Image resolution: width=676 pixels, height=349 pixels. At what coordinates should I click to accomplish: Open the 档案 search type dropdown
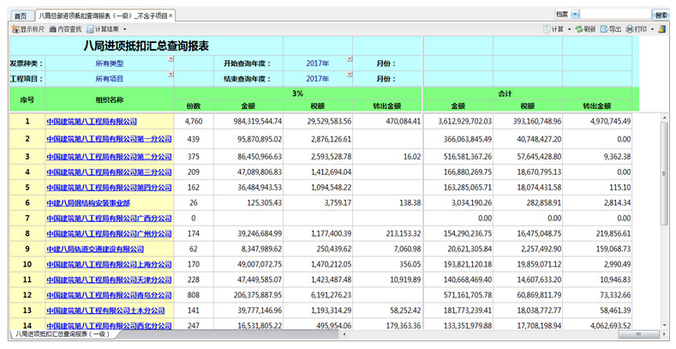[x=575, y=15]
